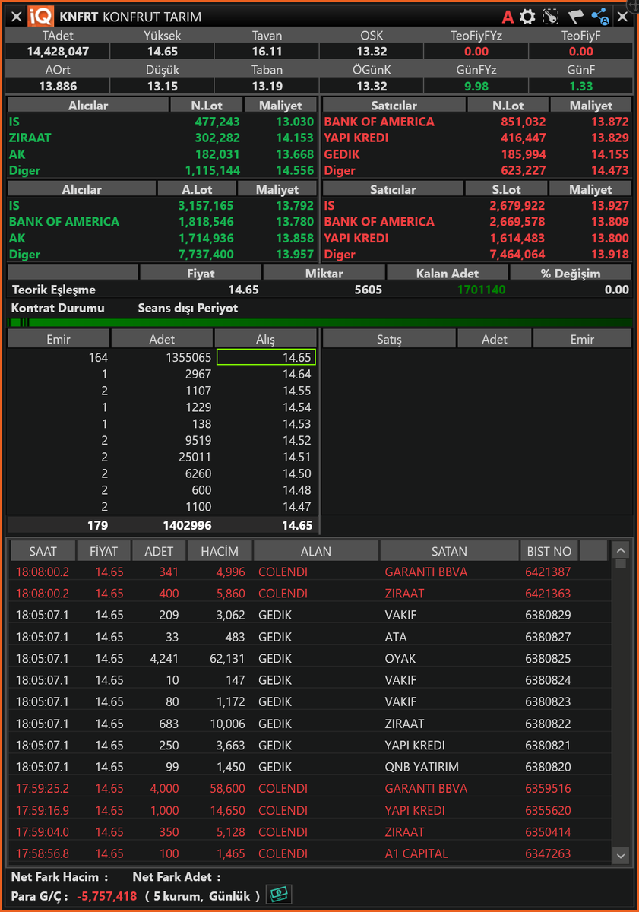Click net buyer ZIRAAT row
Screen dimensions: 639x912
162,138
